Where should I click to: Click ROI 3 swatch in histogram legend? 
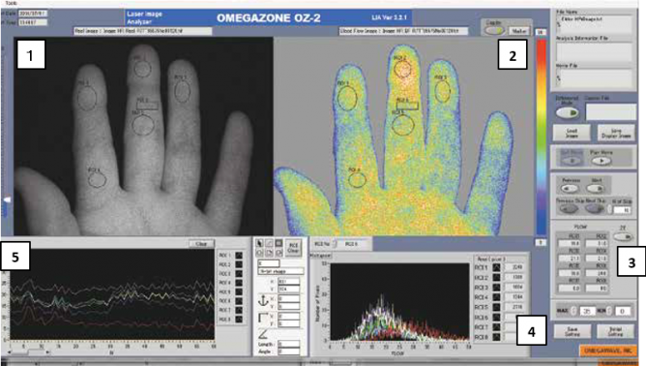tap(496, 288)
